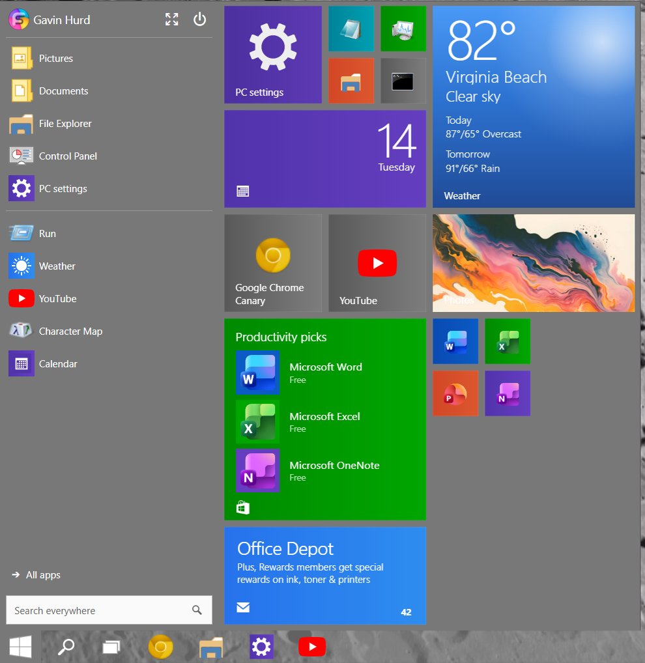
Task: Open Google Chrome Canary tile
Action: pyautogui.click(x=273, y=263)
